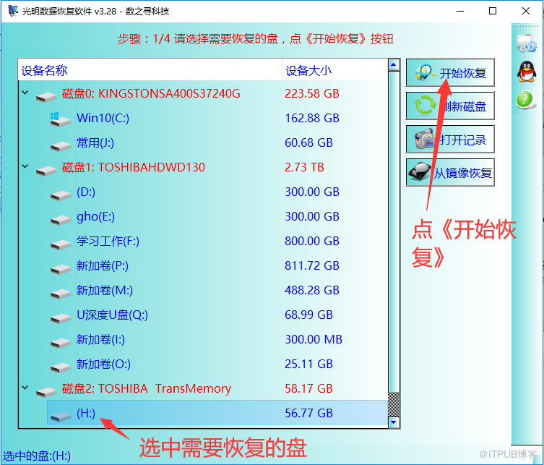
Task: Click the scrollbar thumb in device list
Action: (394, 232)
